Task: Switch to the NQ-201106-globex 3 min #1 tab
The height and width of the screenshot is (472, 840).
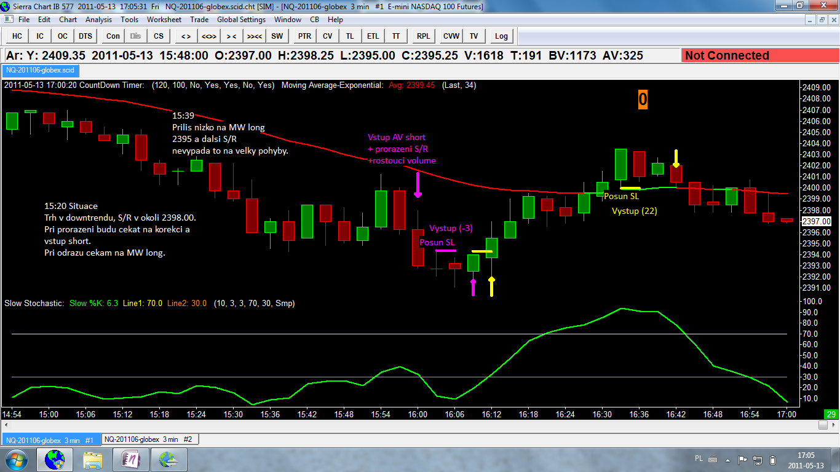Action: click(50, 440)
